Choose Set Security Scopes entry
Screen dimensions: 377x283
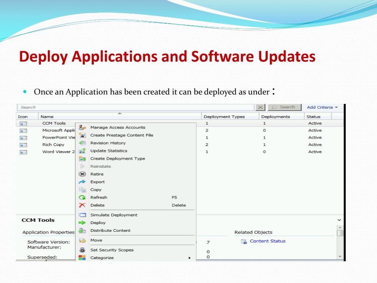112,250
